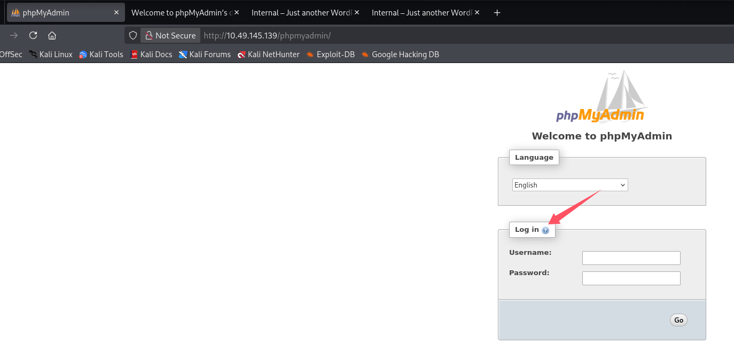734x351 pixels.
Task: Click the login help question mark icon
Action: (x=545, y=230)
